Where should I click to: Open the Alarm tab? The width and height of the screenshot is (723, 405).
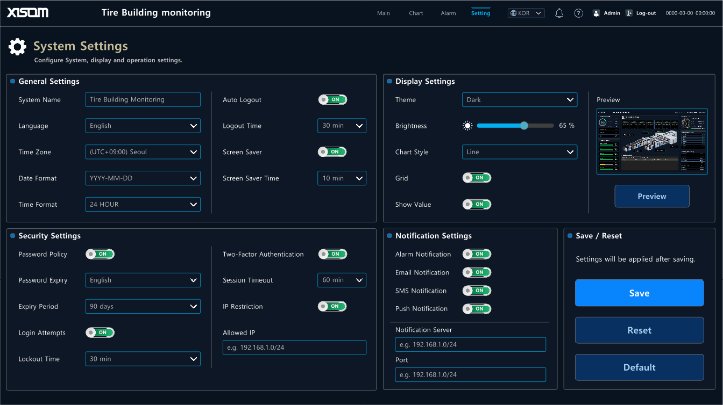coord(448,13)
